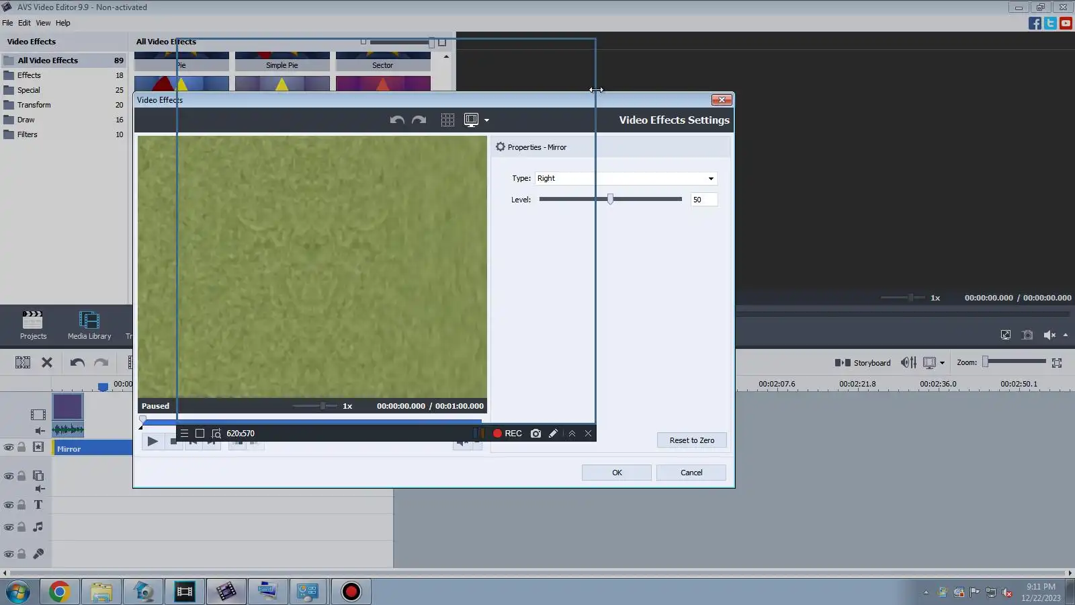Take a snapshot from the main preview
Screen dimensions: 1075x605
(x=1027, y=335)
